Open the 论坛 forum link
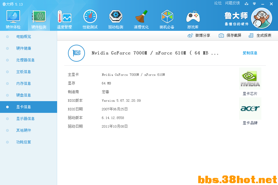This screenshot has height=185, width=278. [218, 3]
